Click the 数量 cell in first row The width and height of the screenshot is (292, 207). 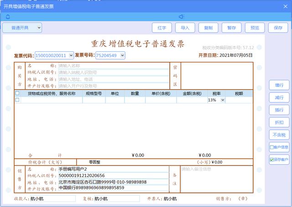tap(135, 100)
